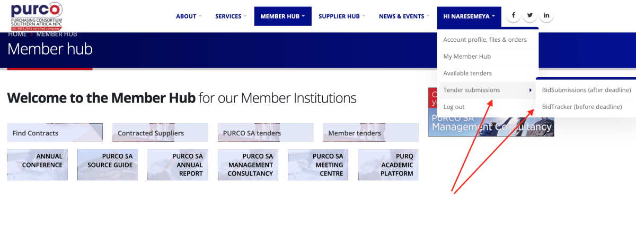Choose My Member Hub menu entry
636x229 pixels.
click(x=467, y=57)
